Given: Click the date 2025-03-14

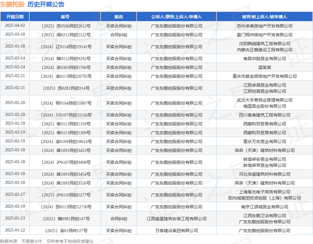Looking at the screenshot, I should [x=15, y=58].
